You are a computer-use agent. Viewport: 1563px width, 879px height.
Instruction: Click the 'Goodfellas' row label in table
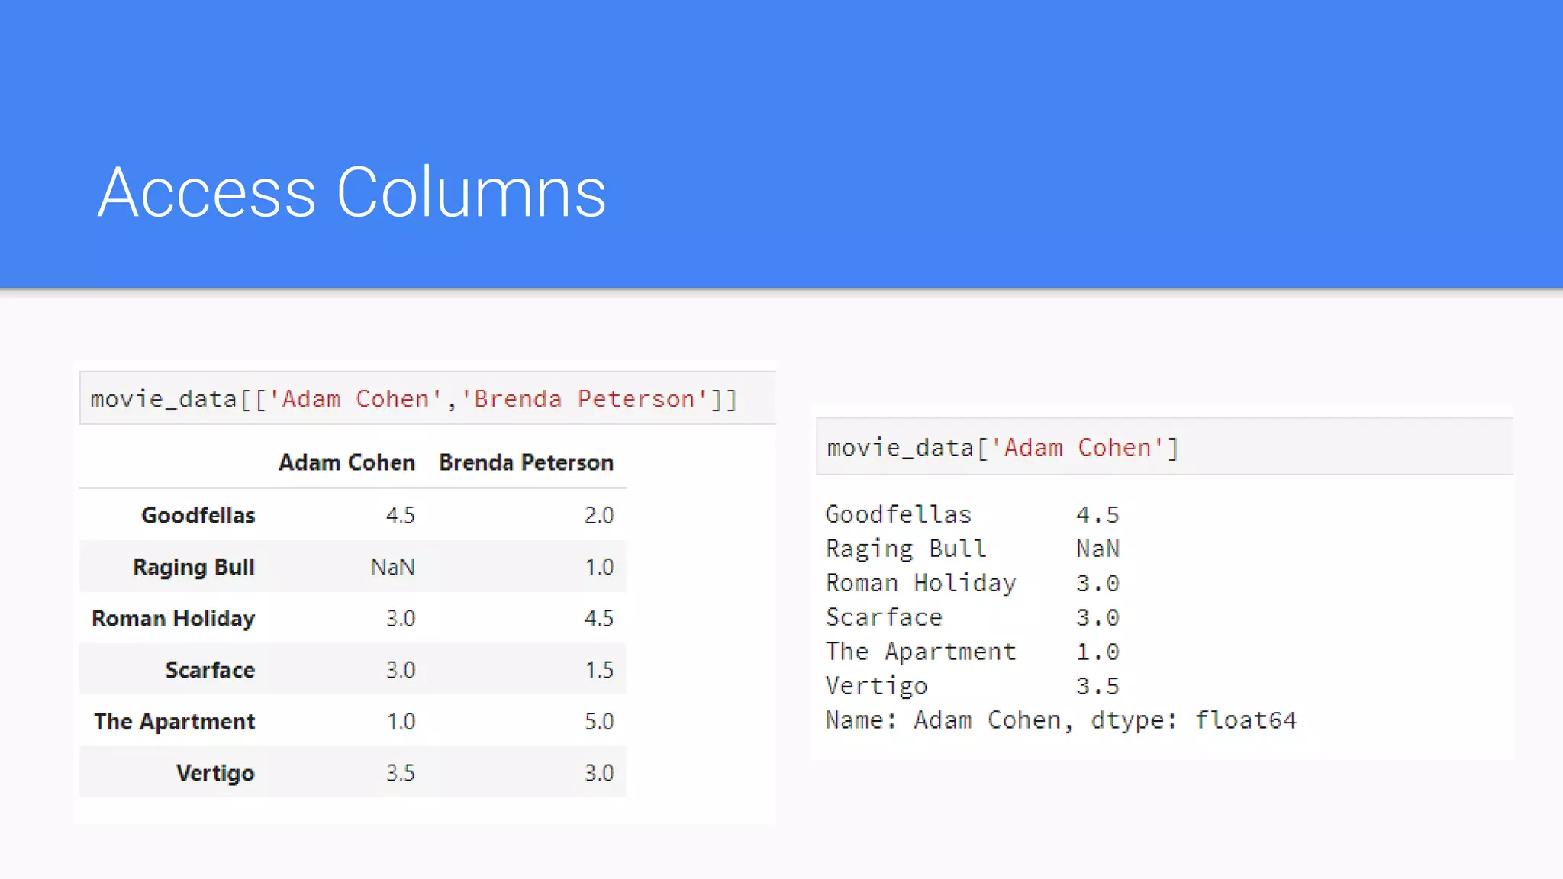click(x=198, y=515)
